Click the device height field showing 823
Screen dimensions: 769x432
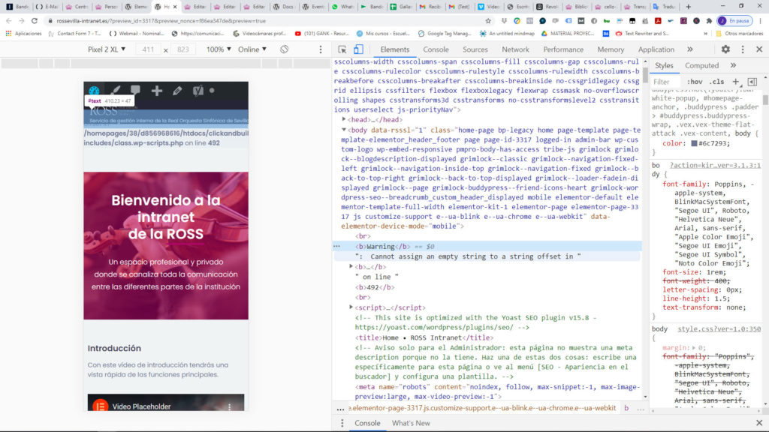[183, 49]
